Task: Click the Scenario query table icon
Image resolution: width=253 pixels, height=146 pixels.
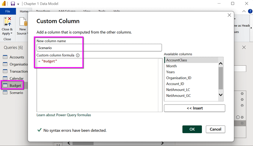Action: (5, 93)
